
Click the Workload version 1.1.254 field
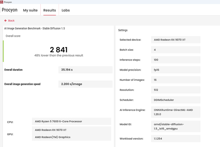click(x=176, y=139)
